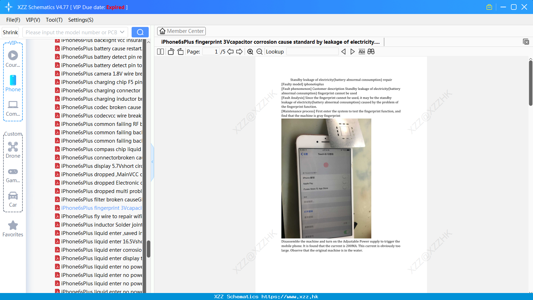Open the VIP(V) menu
The image size is (533, 300).
33,20
